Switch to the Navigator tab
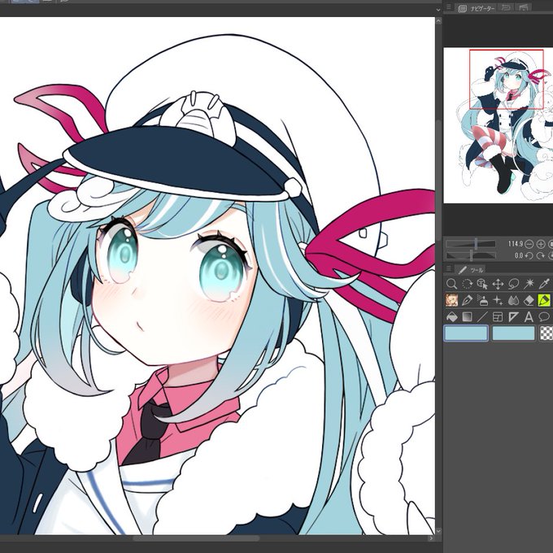This screenshot has width=553, height=553. 477,8
